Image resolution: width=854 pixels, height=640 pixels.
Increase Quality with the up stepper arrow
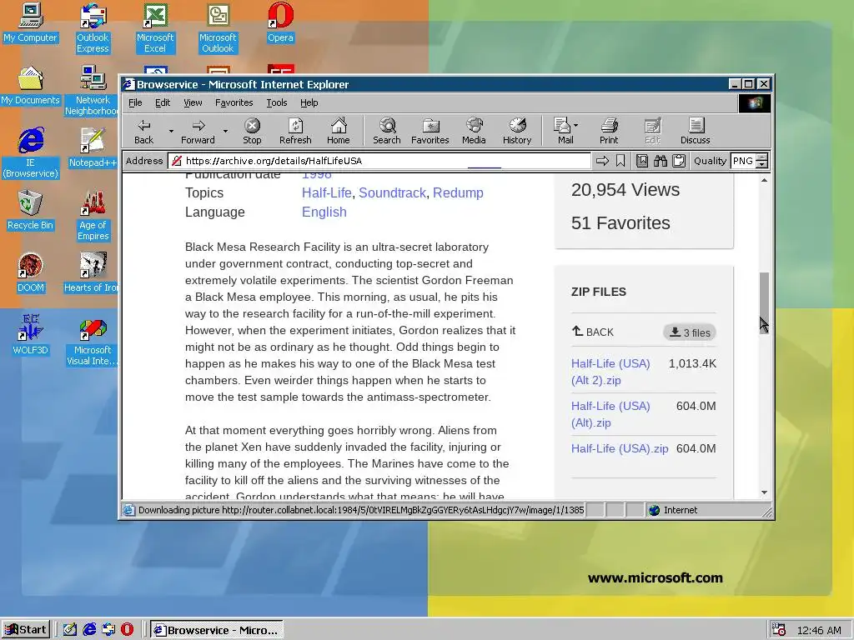762,157
